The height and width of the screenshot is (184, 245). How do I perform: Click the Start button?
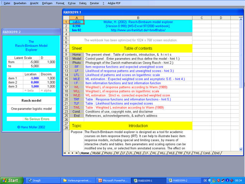pyautogui.click(x=10, y=180)
